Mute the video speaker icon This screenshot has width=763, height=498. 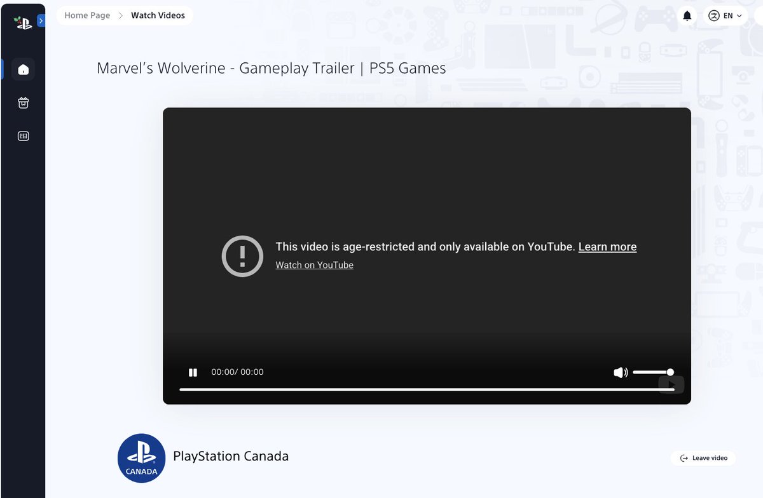pos(621,373)
